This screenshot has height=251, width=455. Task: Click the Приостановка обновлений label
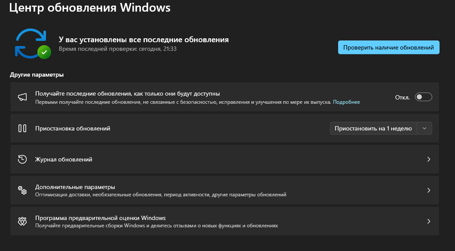tap(73, 128)
